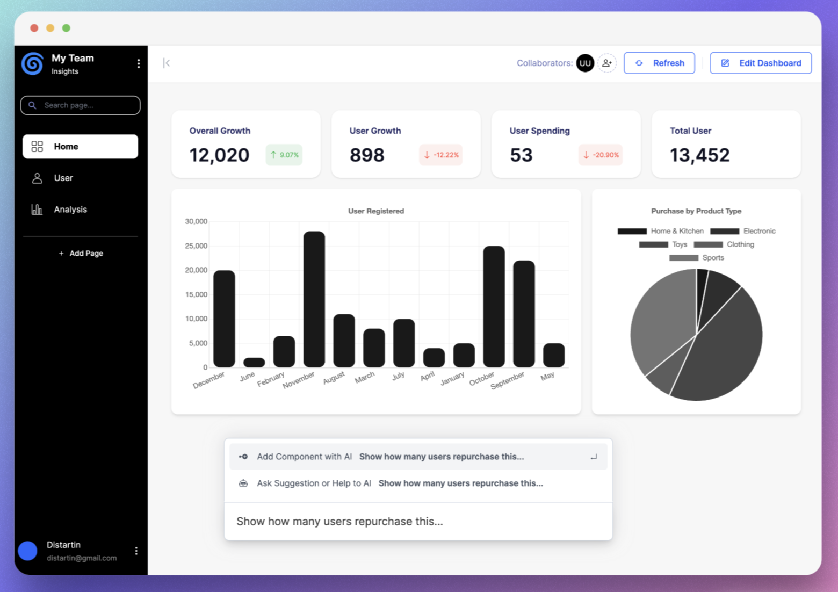Click the Search page input field
838x592 pixels.
[80, 105]
